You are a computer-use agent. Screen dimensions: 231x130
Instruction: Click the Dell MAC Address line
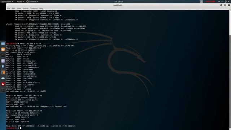pos(26,91)
